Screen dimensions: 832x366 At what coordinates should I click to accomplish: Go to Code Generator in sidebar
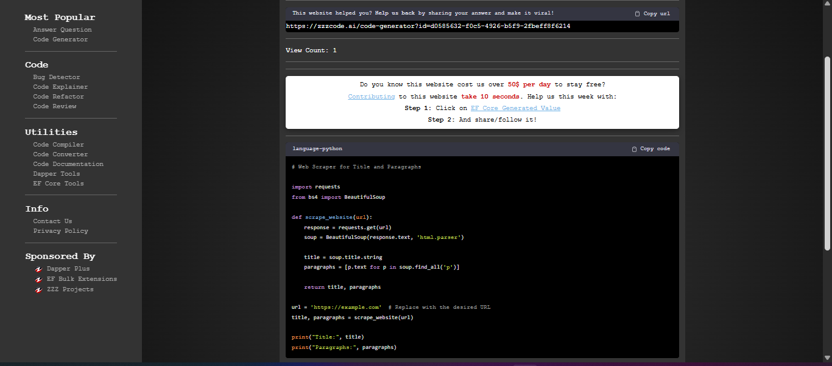(x=60, y=40)
